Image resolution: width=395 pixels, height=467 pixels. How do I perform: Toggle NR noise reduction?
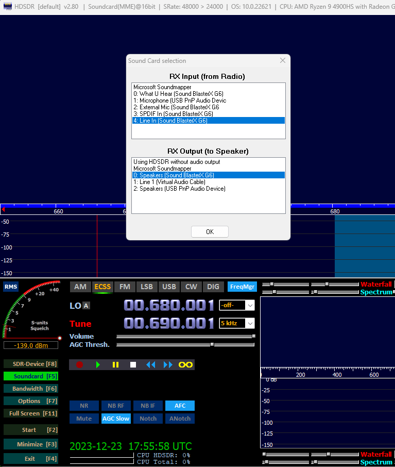[84, 406]
